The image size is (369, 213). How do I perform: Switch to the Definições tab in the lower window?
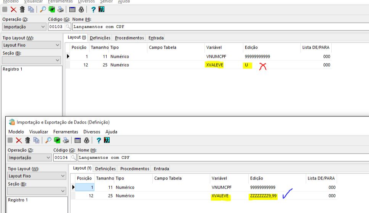point(105,168)
